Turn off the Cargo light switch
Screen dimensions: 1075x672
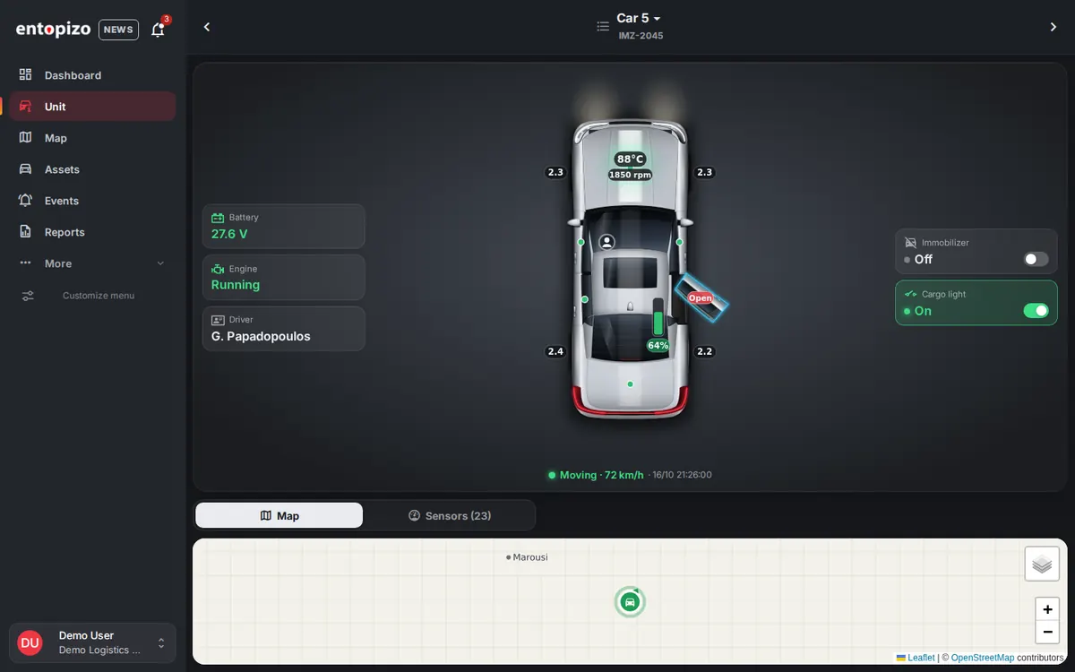(1036, 311)
